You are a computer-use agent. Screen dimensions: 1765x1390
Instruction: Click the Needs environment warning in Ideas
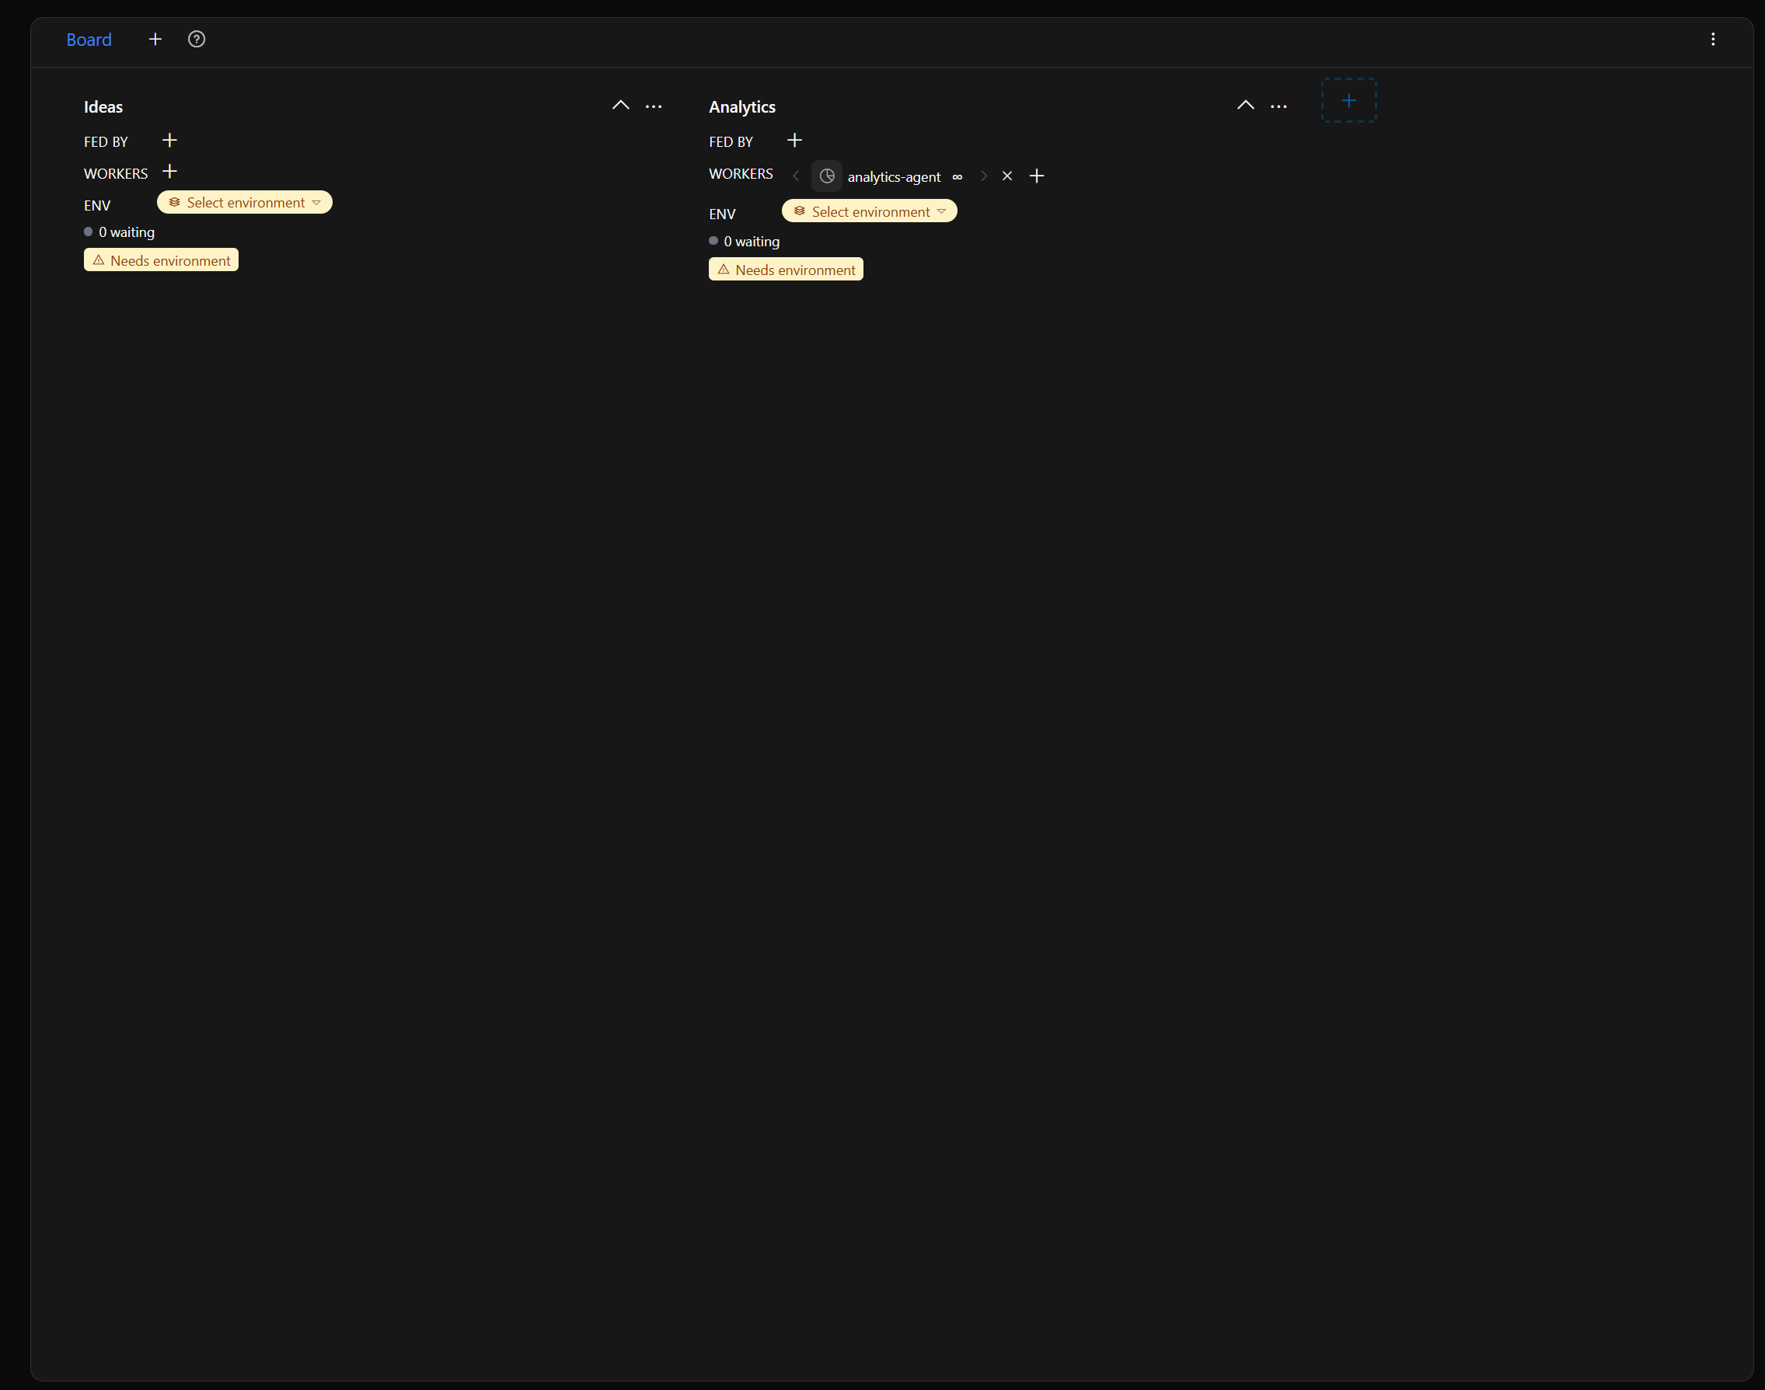click(x=161, y=260)
